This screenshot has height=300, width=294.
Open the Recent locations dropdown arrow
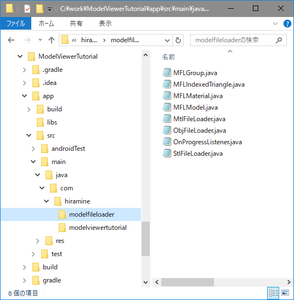pos(40,40)
